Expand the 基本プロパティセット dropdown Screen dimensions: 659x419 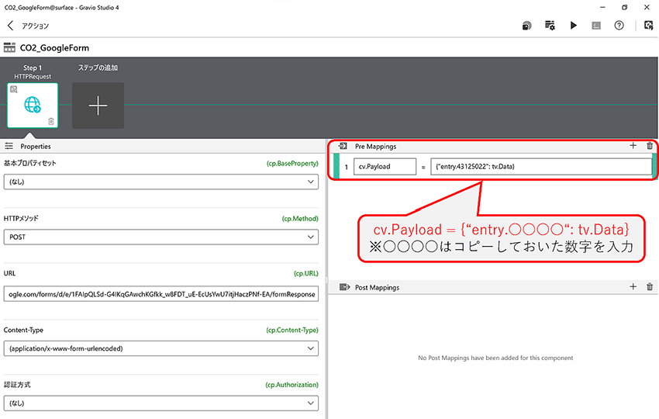tap(161, 182)
